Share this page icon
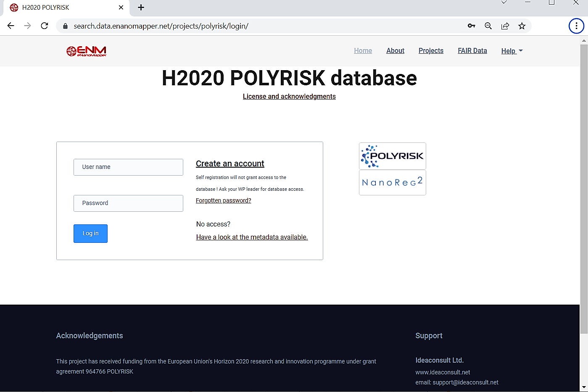588x392 pixels. click(x=505, y=26)
